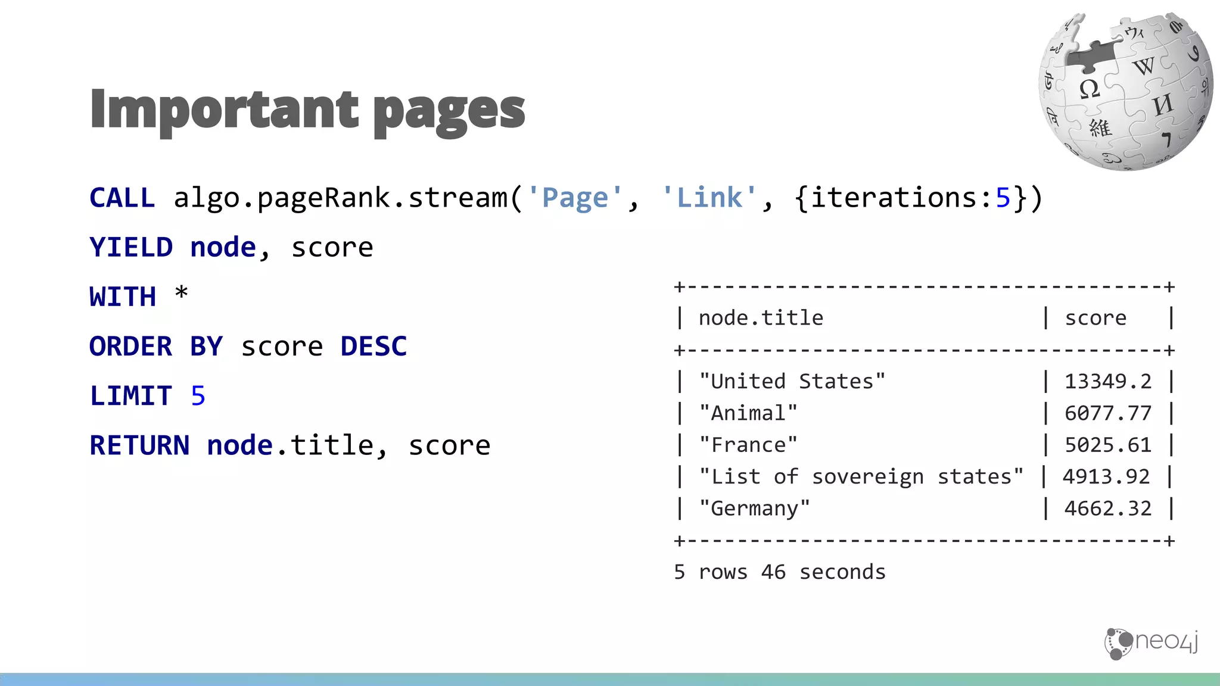Click 'algo.pageRank.stream(' in the first query line
Image resolution: width=1220 pixels, height=686 pixels.
click(348, 199)
